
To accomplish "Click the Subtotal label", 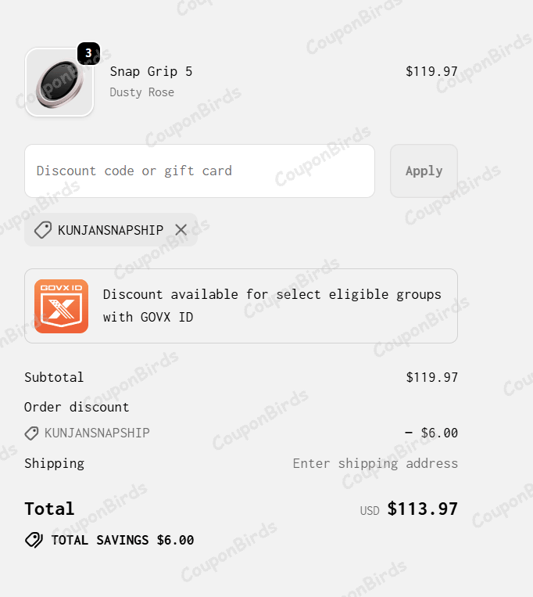I will 54,377.
